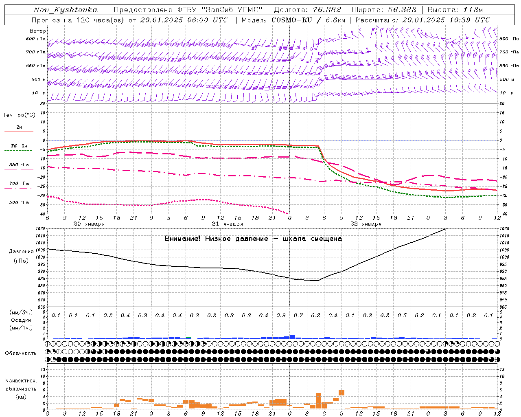The width and height of the screenshot is (521, 417).
Task: Click the tallest orange convective cloud bar
Action: (x=318, y=401)
